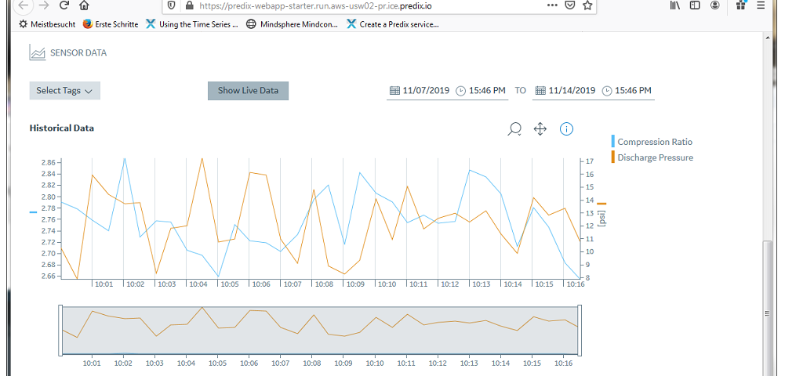785x376 pixels.
Task: Click the browser back arrow
Action: click(x=24, y=5)
